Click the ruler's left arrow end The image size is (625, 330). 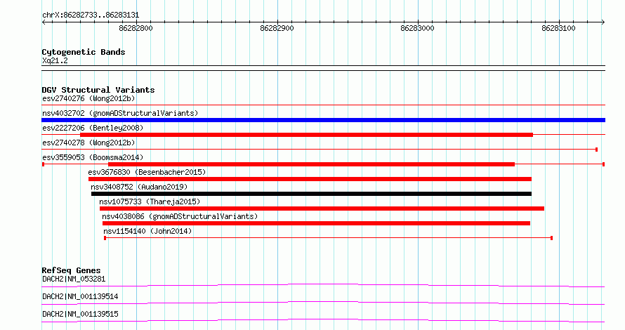tap(44, 22)
